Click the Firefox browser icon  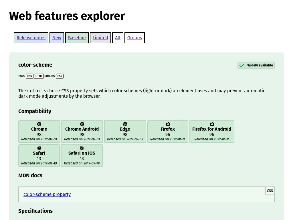[x=168, y=124]
